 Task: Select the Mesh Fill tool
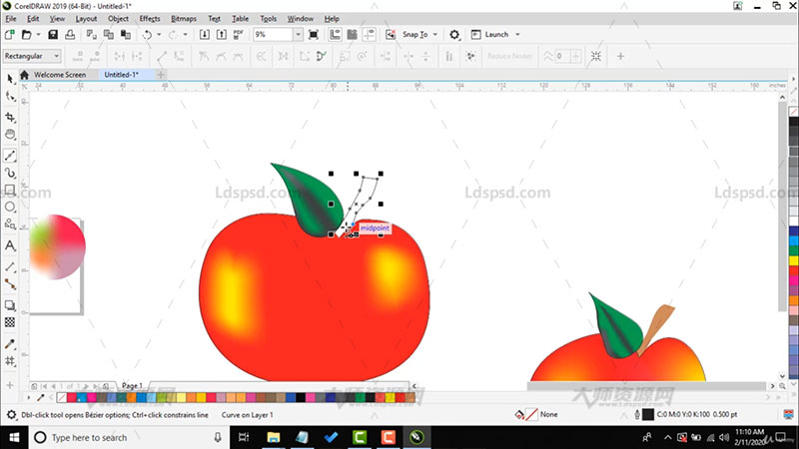point(10,361)
